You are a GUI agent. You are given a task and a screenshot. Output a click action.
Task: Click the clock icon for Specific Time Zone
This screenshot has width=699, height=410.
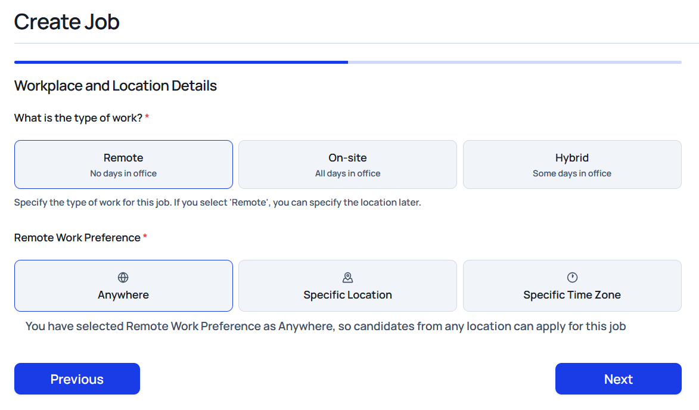572,278
